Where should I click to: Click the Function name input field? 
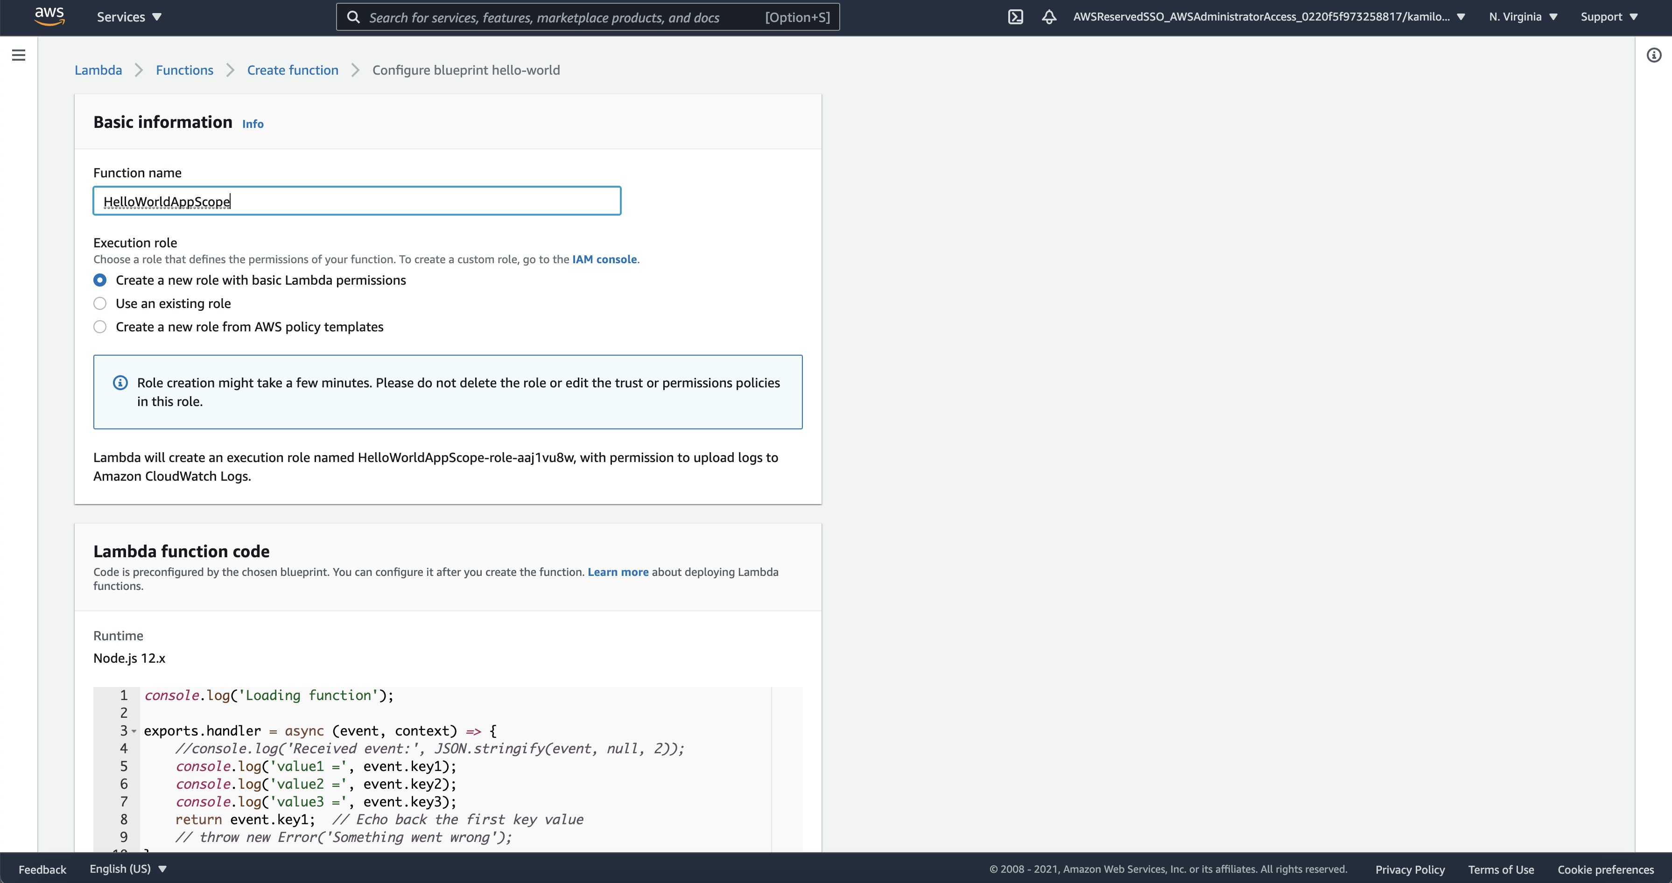[x=357, y=201]
